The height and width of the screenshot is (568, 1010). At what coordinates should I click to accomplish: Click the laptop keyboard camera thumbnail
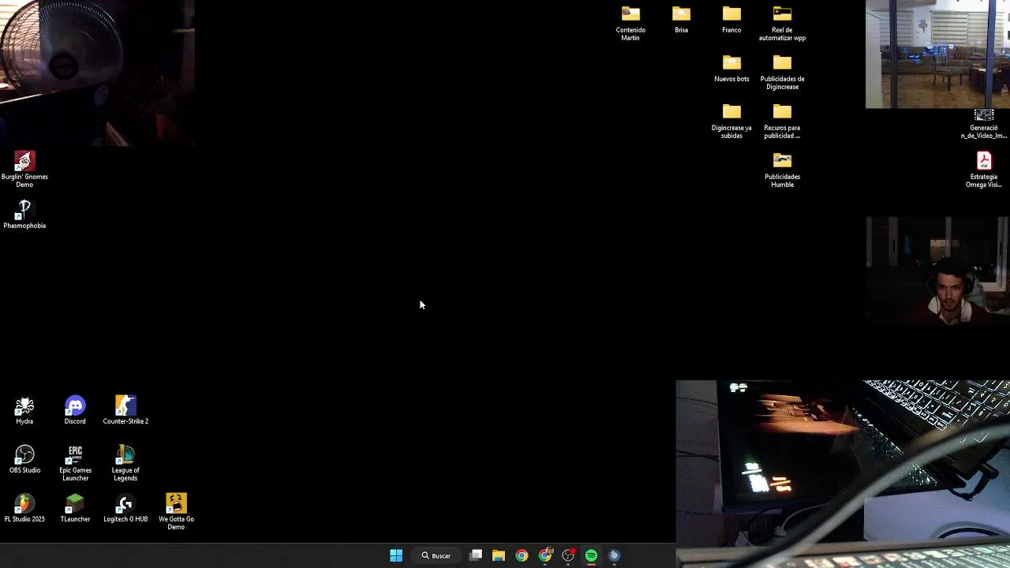843,473
